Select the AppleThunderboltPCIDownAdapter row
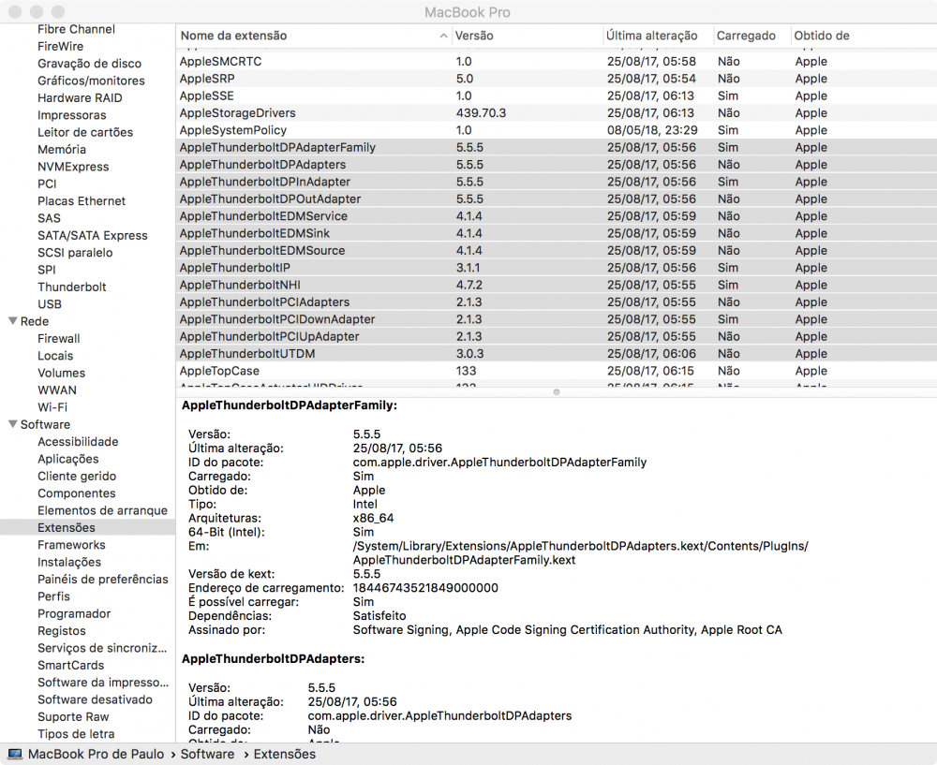Screen dimensions: 937x765 (x=557, y=319)
